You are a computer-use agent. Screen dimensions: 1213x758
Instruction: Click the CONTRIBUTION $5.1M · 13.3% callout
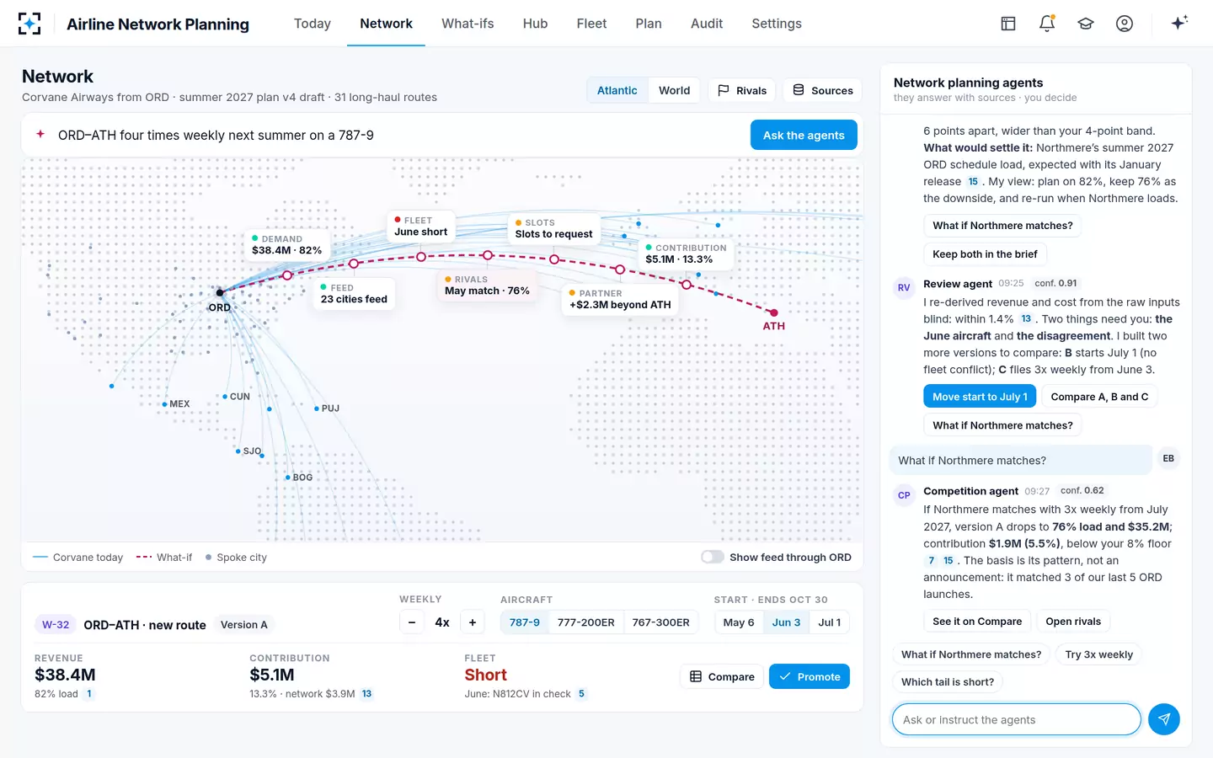[x=686, y=254]
